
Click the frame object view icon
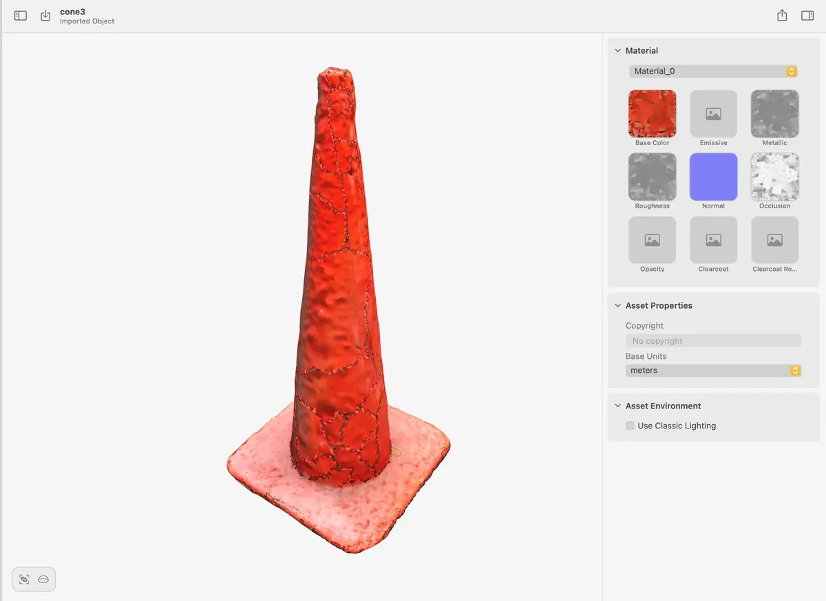click(x=24, y=579)
